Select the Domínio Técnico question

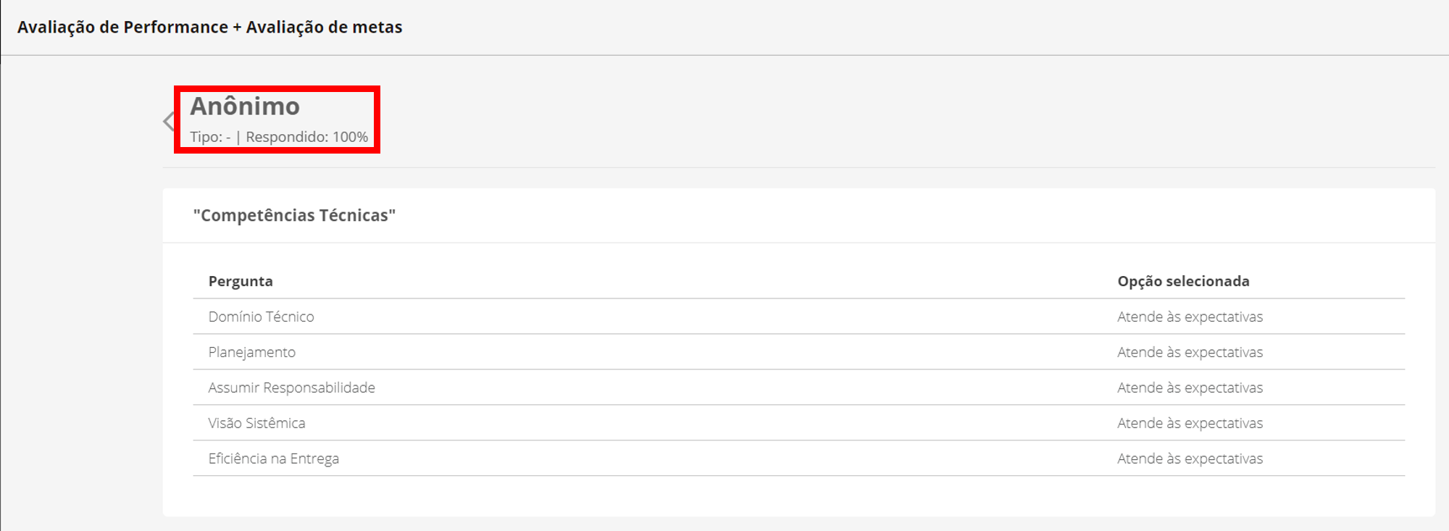[261, 317]
